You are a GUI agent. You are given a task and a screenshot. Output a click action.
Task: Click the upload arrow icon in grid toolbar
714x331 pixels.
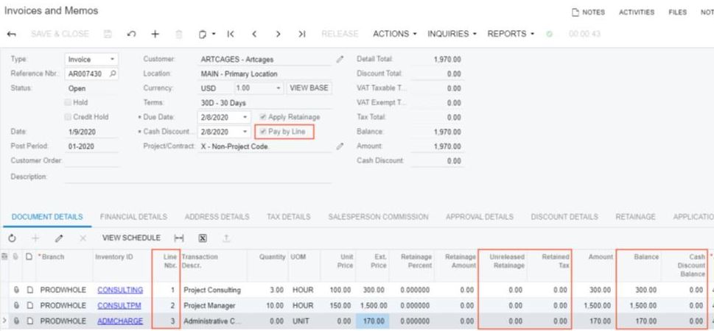(226, 238)
